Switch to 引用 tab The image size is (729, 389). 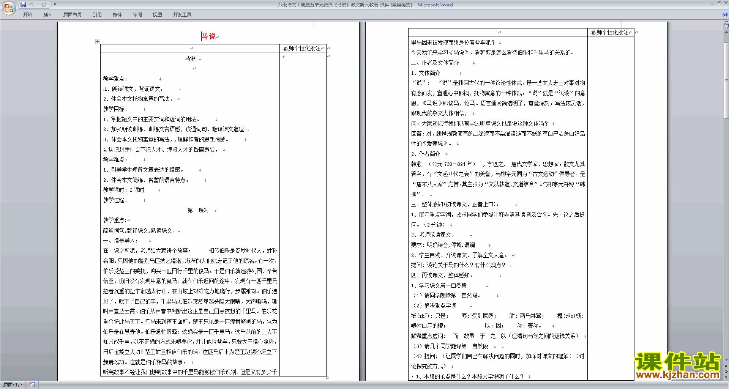pyautogui.click(x=97, y=15)
